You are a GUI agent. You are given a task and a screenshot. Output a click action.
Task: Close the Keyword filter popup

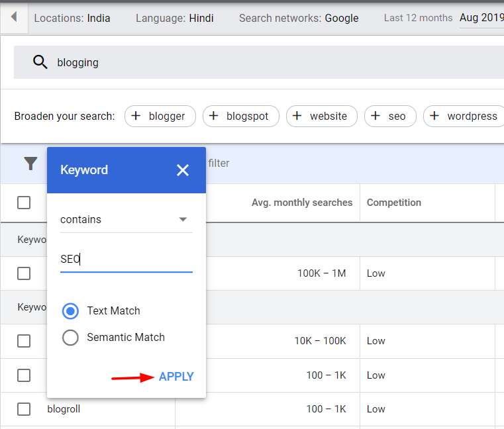pyautogui.click(x=183, y=170)
